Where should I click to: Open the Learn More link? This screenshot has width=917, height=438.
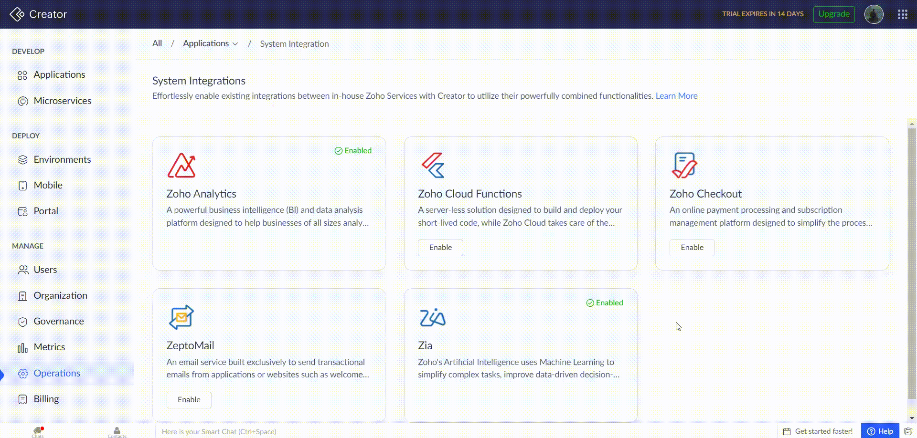point(676,96)
